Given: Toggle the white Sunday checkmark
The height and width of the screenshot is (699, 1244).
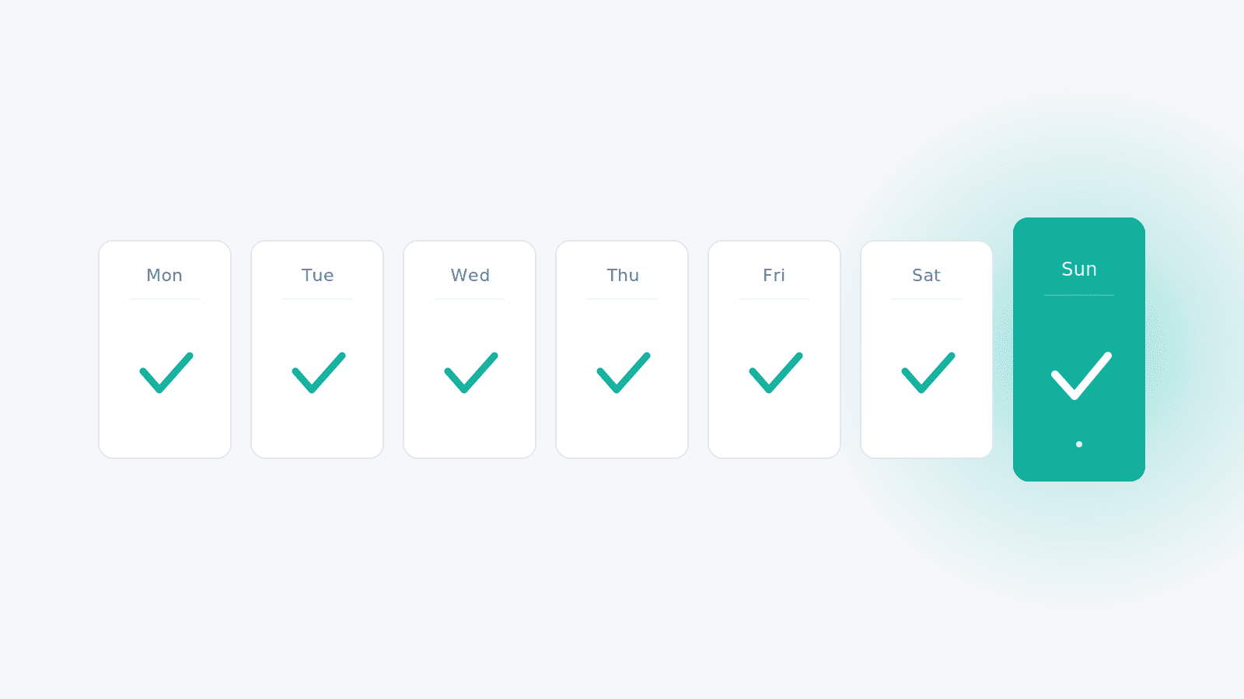Looking at the screenshot, I should click(x=1081, y=376).
